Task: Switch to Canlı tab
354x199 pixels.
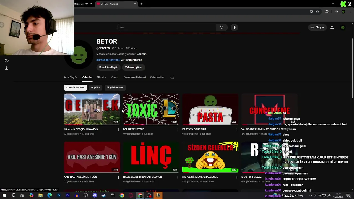Action: (x=115, y=77)
